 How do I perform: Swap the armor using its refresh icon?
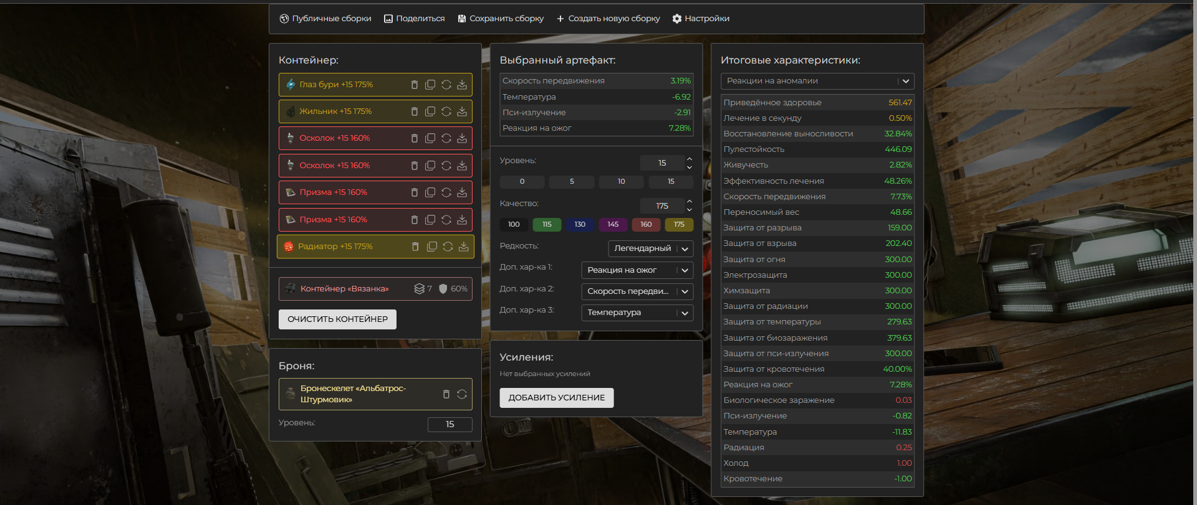point(462,394)
